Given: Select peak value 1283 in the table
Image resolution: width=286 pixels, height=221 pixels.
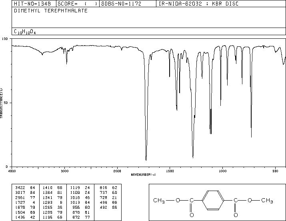Looking at the screenshot, I should [x=48, y=202].
